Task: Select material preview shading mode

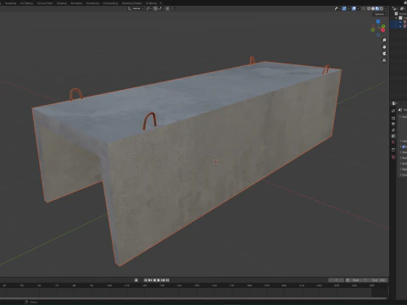Action: [377, 8]
